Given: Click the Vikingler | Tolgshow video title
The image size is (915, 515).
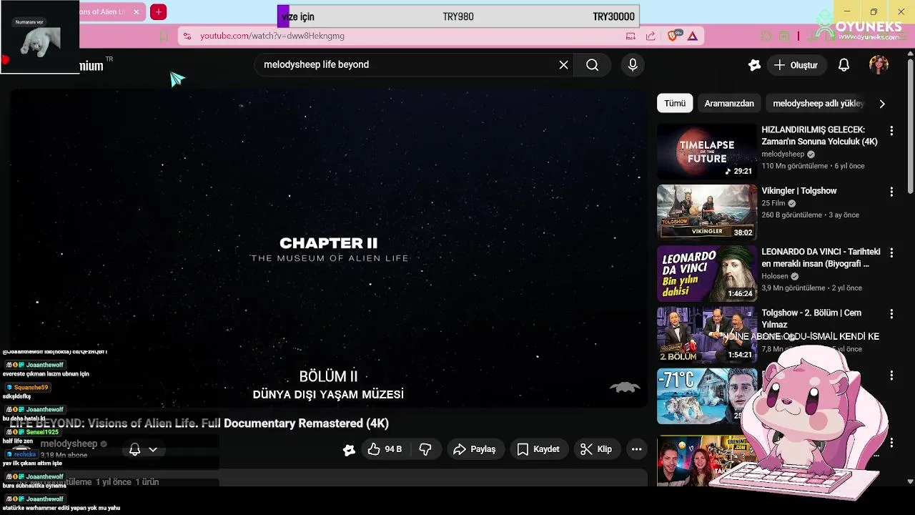Looking at the screenshot, I should (798, 191).
